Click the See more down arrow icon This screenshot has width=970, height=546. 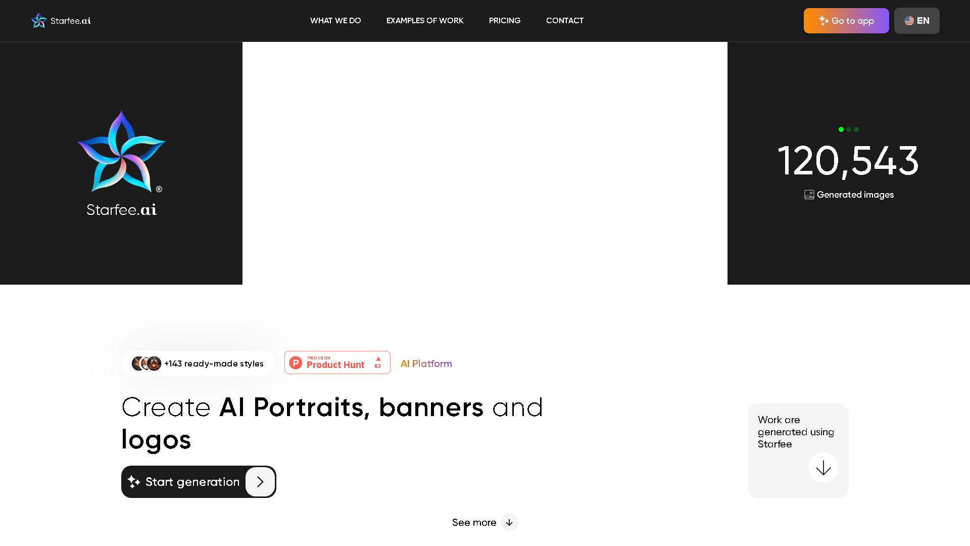[x=509, y=522]
